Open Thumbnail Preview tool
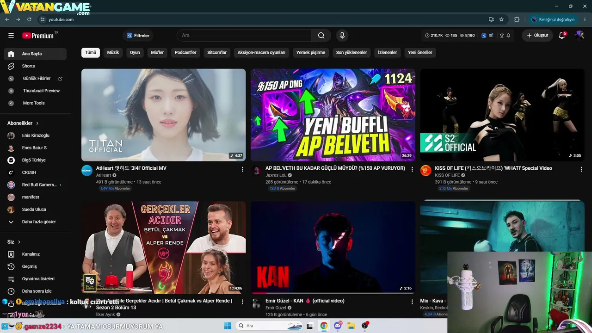This screenshot has width=592, height=333. coord(35,91)
